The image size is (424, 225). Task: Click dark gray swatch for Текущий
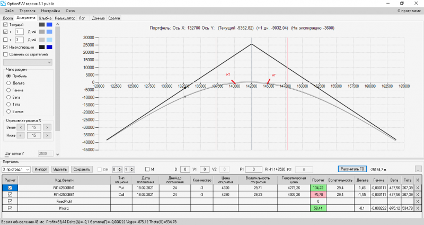pos(42,24)
